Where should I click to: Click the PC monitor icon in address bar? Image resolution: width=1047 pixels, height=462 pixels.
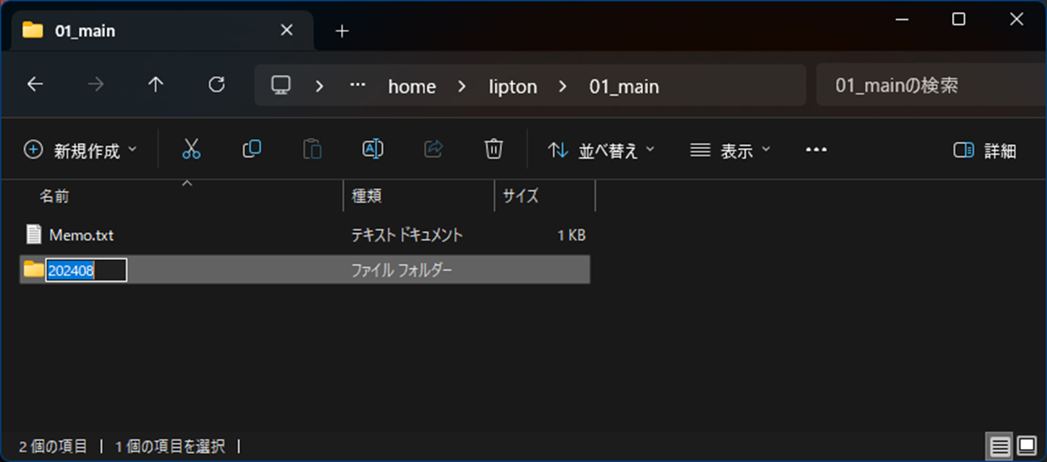[280, 85]
